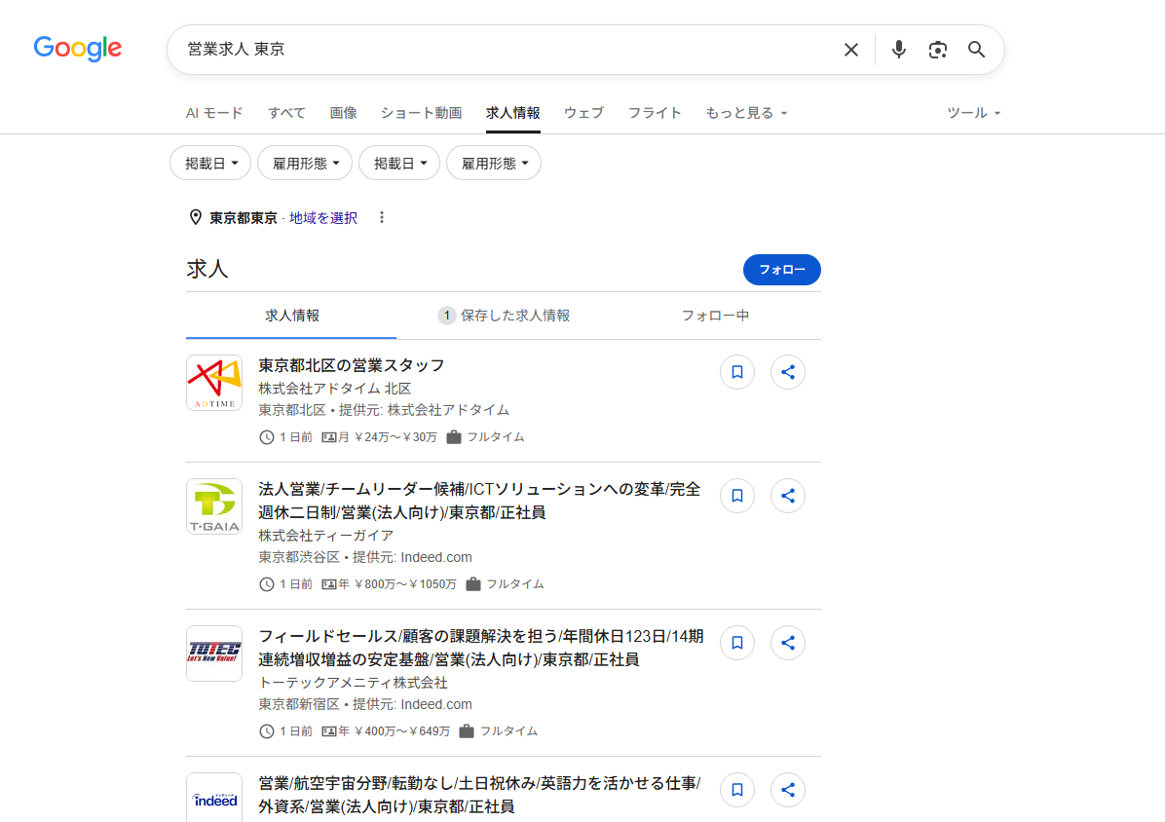Start voice search with microphone icon
1165x822 pixels.
click(x=898, y=50)
